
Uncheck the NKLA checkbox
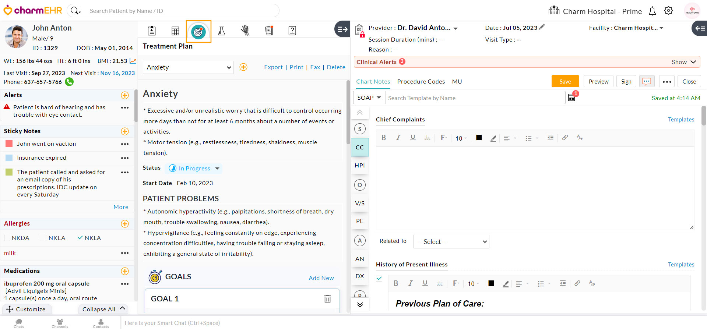click(x=80, y=238)
